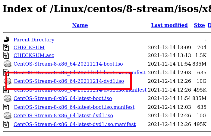Screen dimensions: 211x136
Task: Open the CHECKSUM file link
Action: click(29, 47)
